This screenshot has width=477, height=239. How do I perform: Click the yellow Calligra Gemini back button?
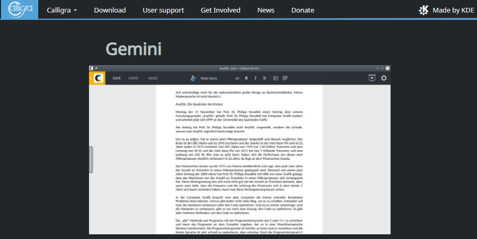click(x=97, y=78)
